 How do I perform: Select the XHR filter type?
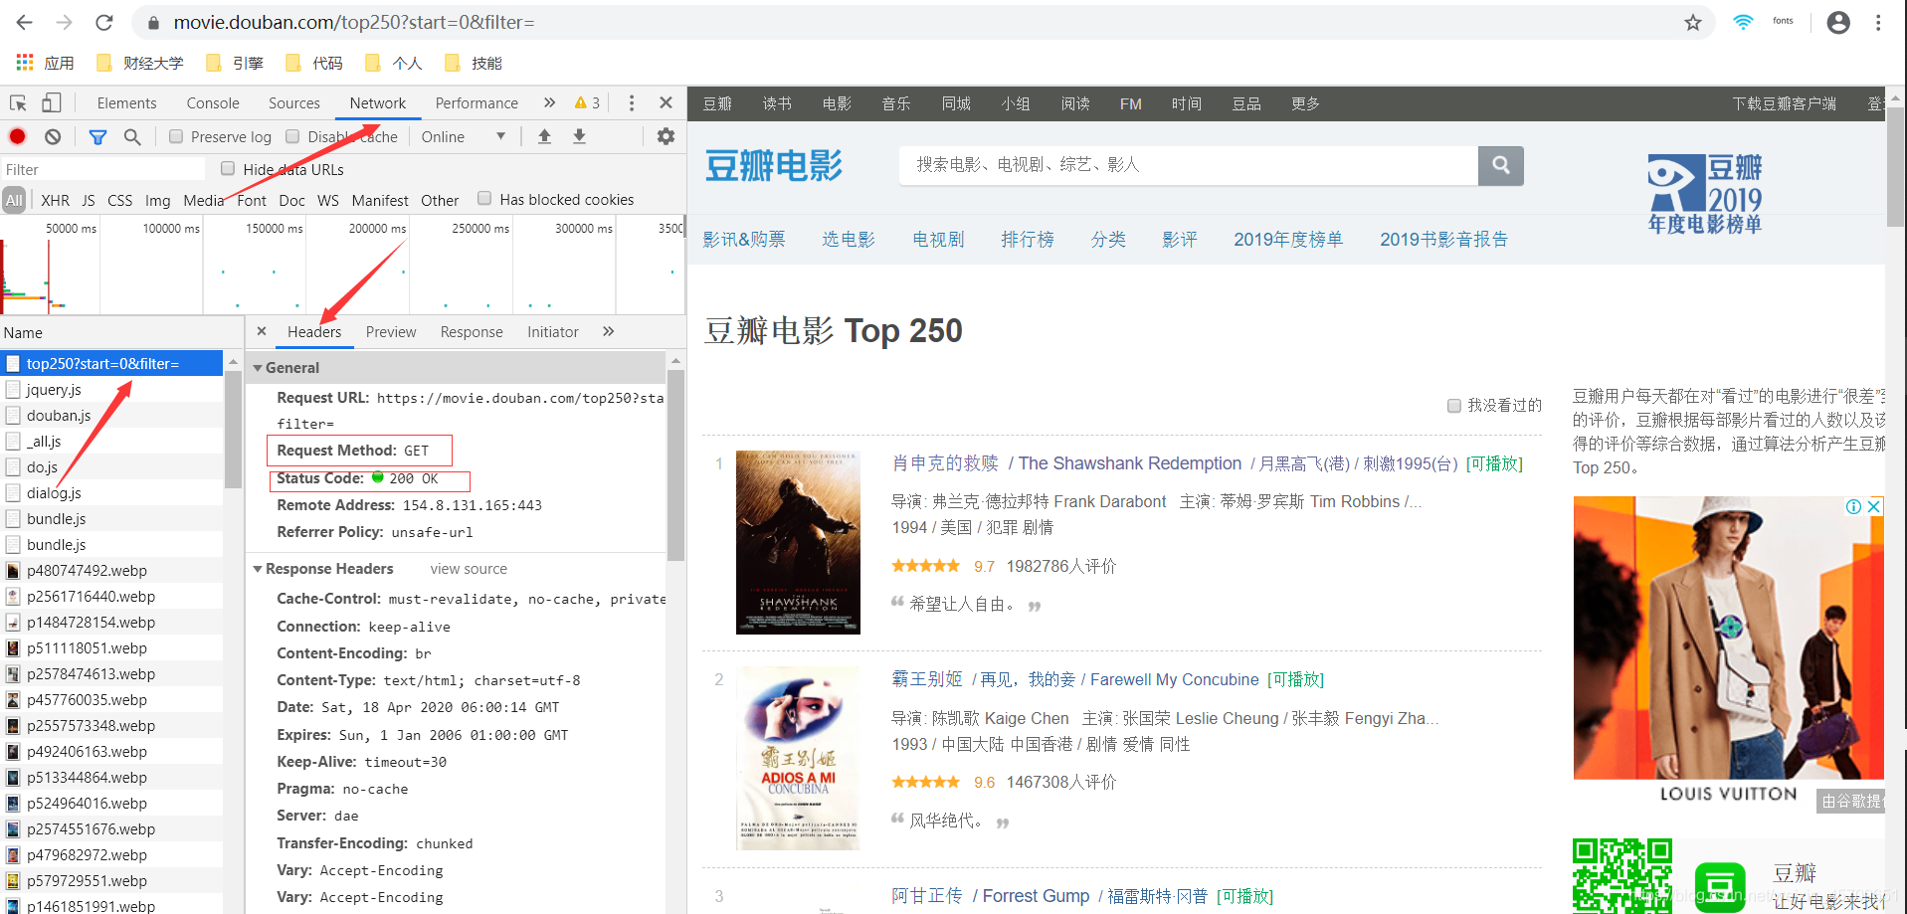click(56, 200)
